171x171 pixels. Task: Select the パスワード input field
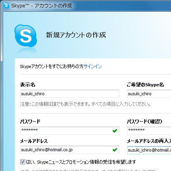(70, 131)
